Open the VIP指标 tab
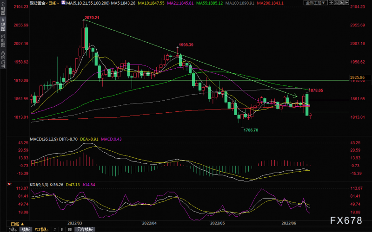Screen dimensions: 372x232 pos(41,229)
